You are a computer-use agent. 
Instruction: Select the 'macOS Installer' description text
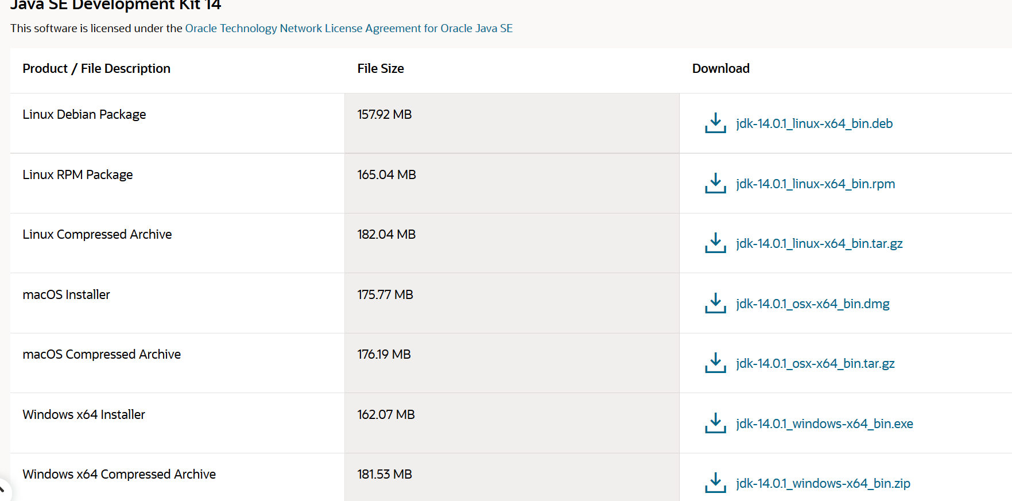point(66,294)
